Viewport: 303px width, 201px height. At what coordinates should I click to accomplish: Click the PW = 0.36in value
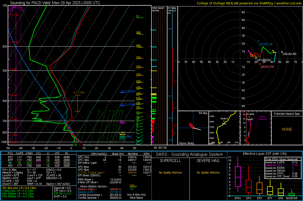point(10,170)
